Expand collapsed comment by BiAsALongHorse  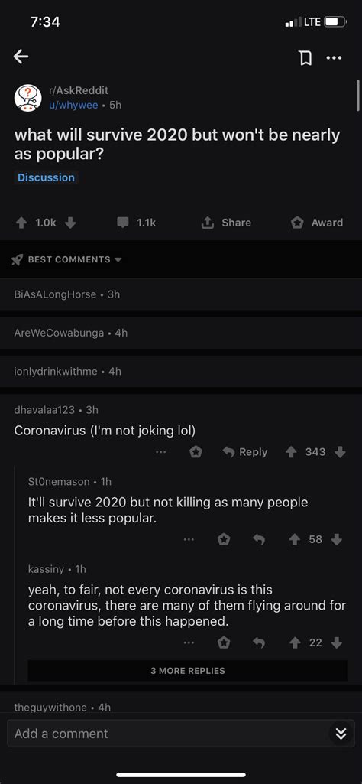(181, 294)
